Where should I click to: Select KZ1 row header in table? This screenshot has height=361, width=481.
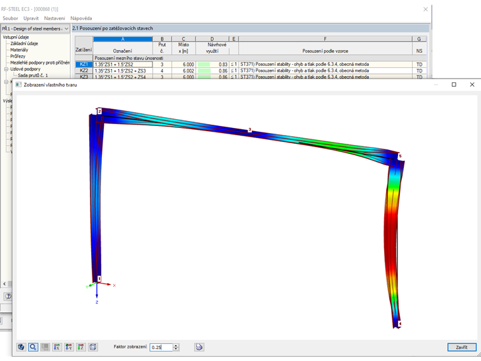(x=84, y=65)
